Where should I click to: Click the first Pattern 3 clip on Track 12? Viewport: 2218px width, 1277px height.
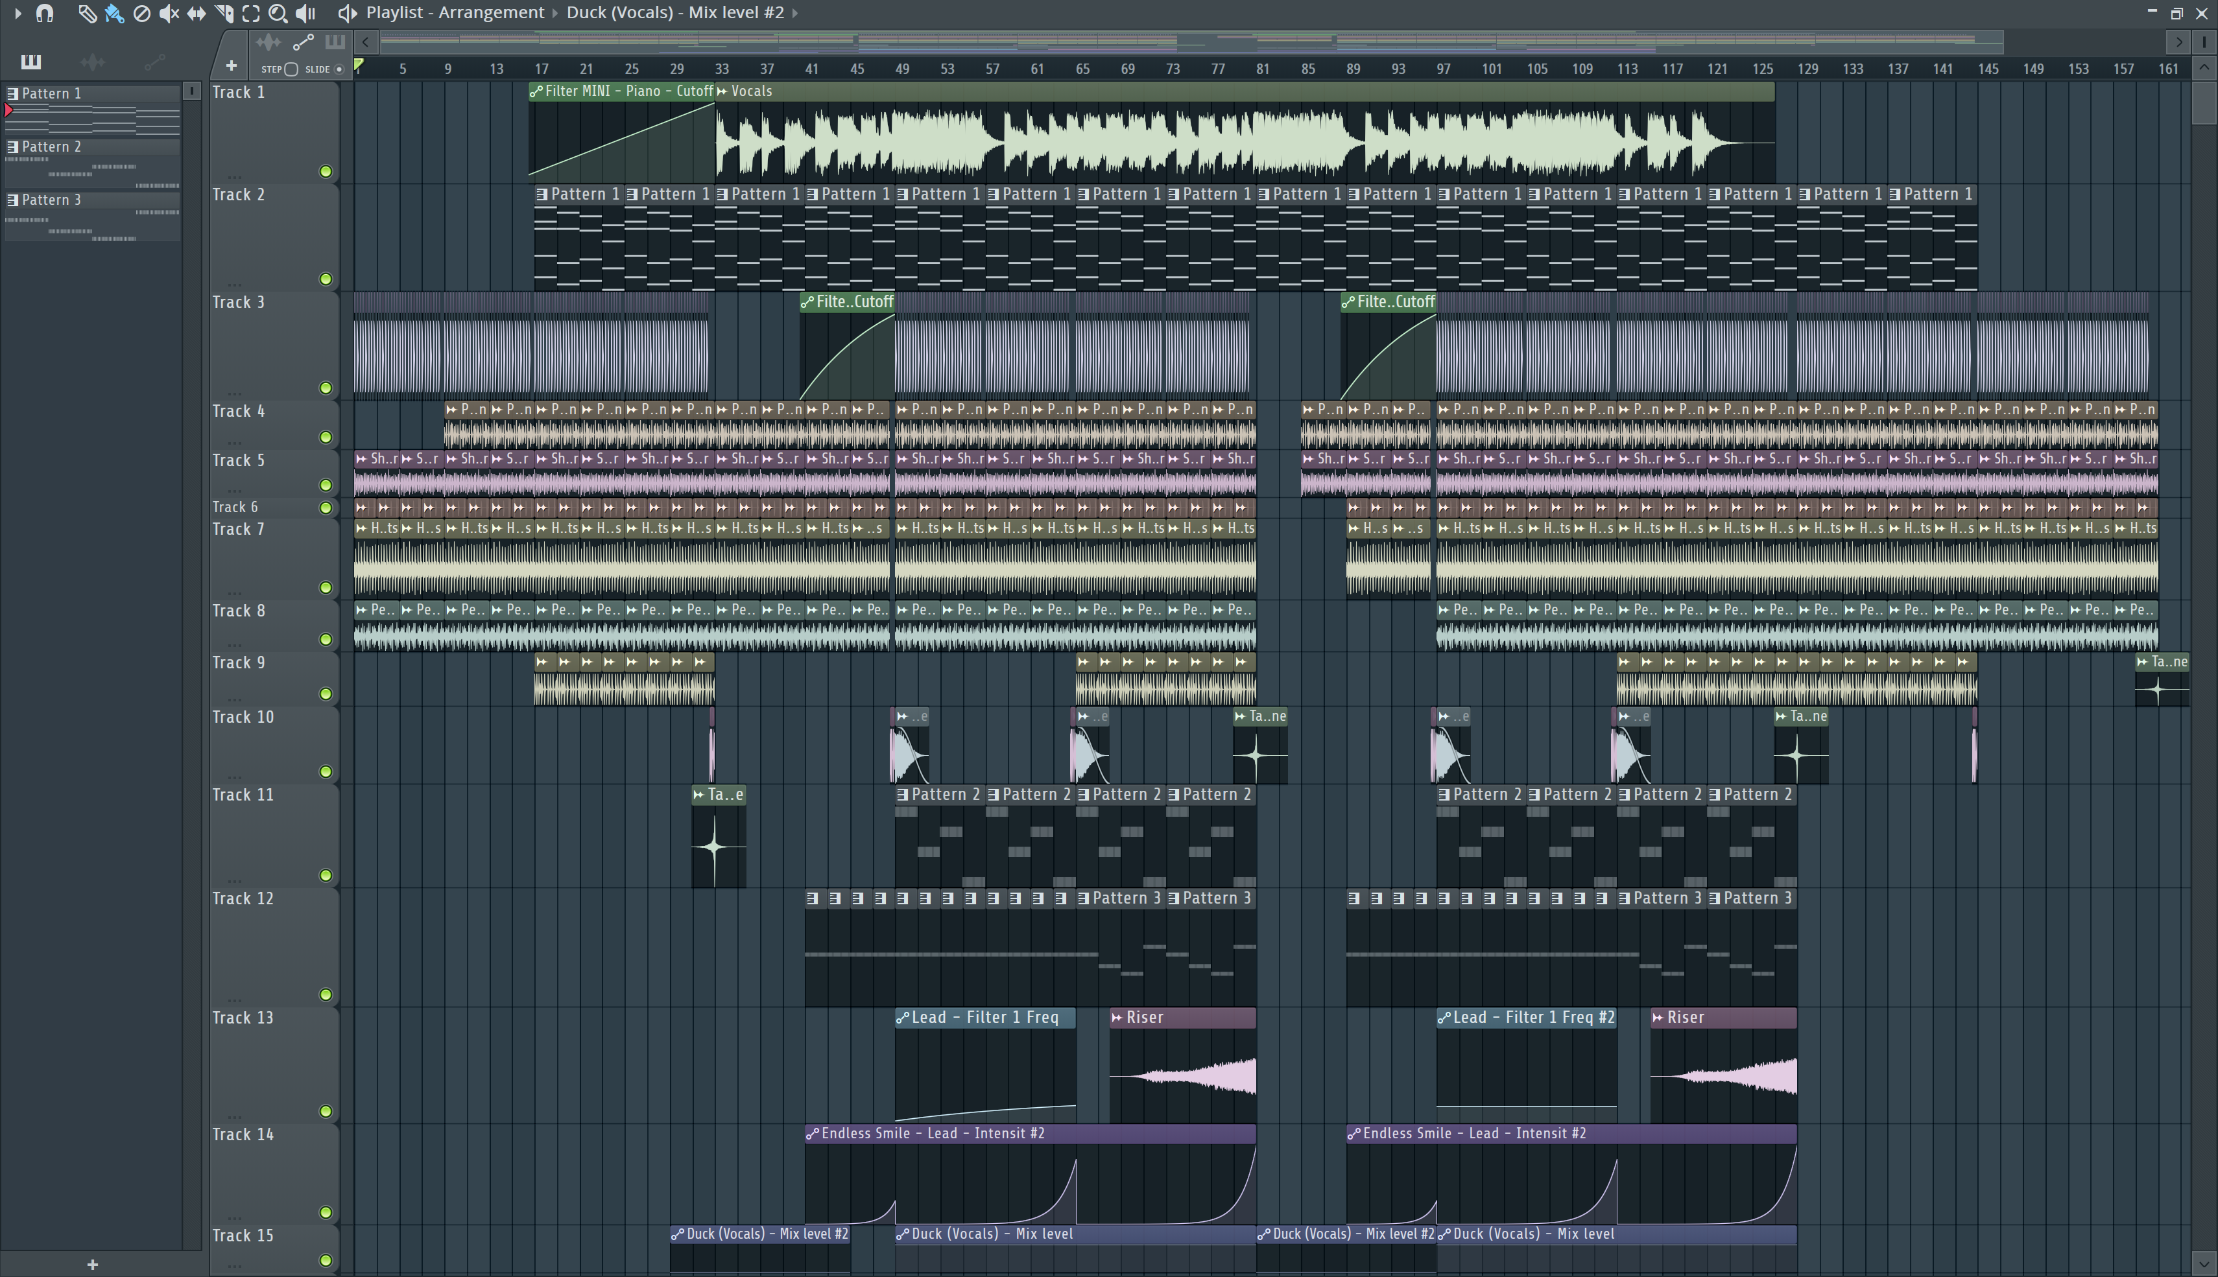[x=1122, y=947]
